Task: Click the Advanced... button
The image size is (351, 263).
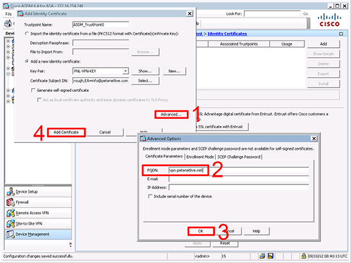Action: click(171, 114)
